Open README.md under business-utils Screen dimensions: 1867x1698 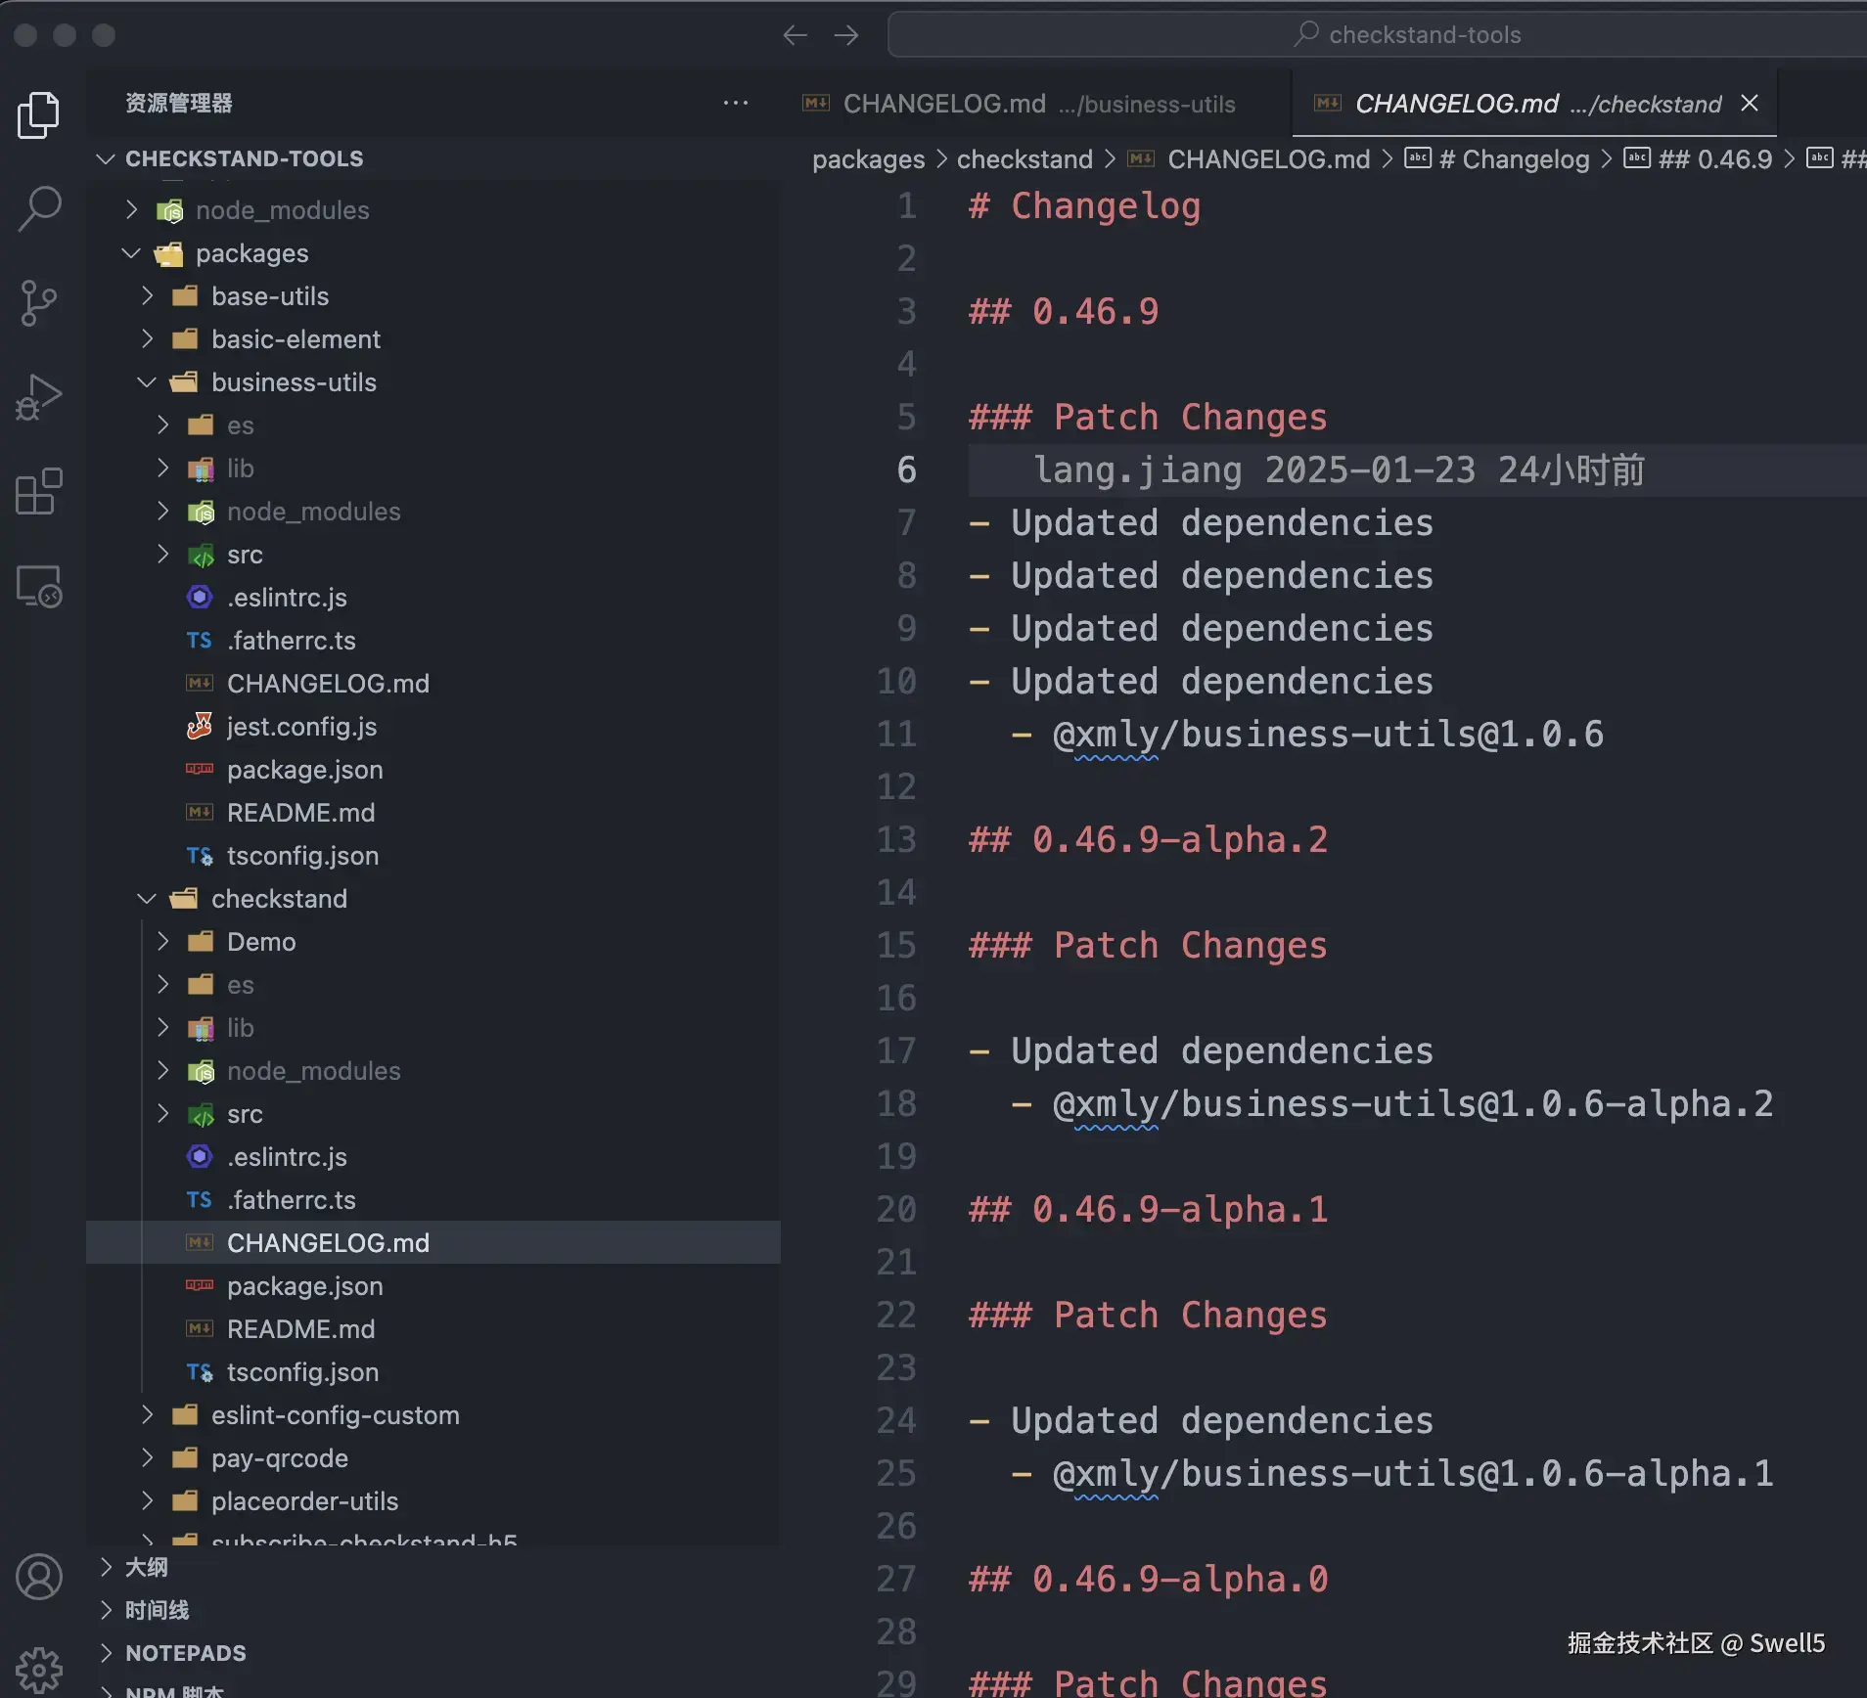point(433,813)
